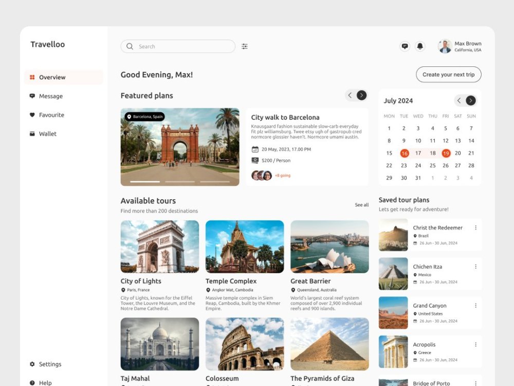
Task: Open the chat messages icon in header
Action: [x=405, y=46]
